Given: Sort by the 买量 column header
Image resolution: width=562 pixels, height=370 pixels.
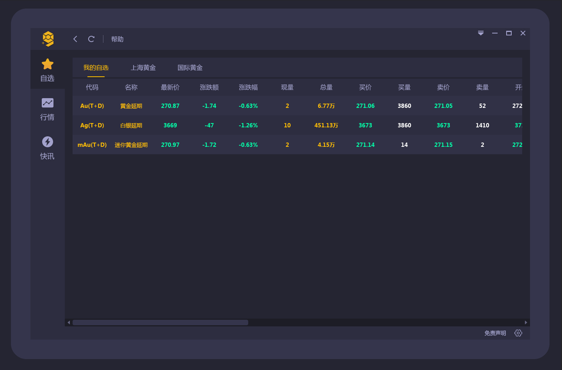Looking at the screenshot, I should (x=404, y=87).
